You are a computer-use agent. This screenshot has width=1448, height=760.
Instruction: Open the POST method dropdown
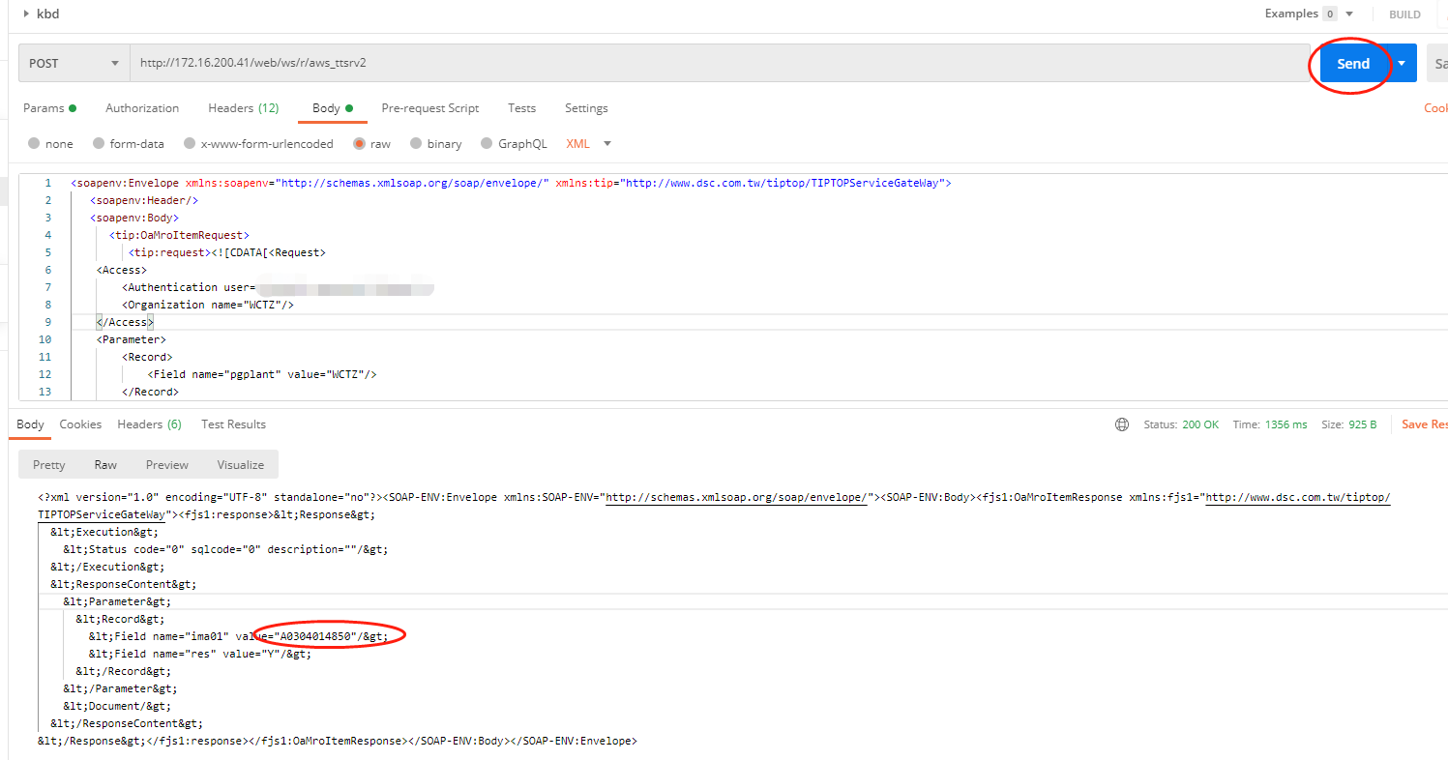tap(74, 63)
